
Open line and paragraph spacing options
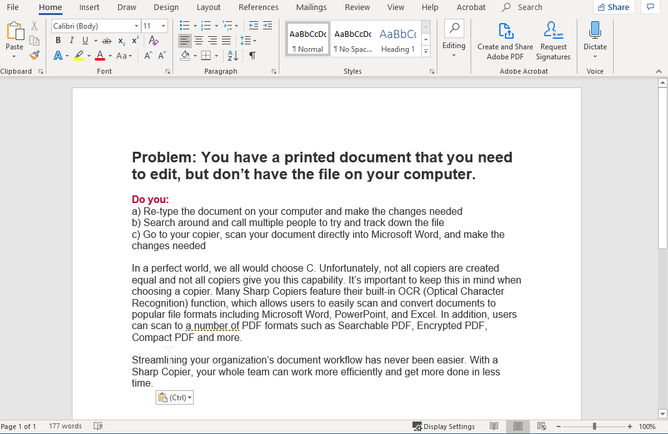tap(248, 41)
